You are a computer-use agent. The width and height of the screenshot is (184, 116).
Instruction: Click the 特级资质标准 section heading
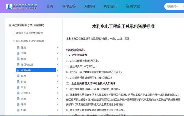(x=76, y=50)
